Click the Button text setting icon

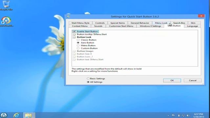tap(74, 60)
